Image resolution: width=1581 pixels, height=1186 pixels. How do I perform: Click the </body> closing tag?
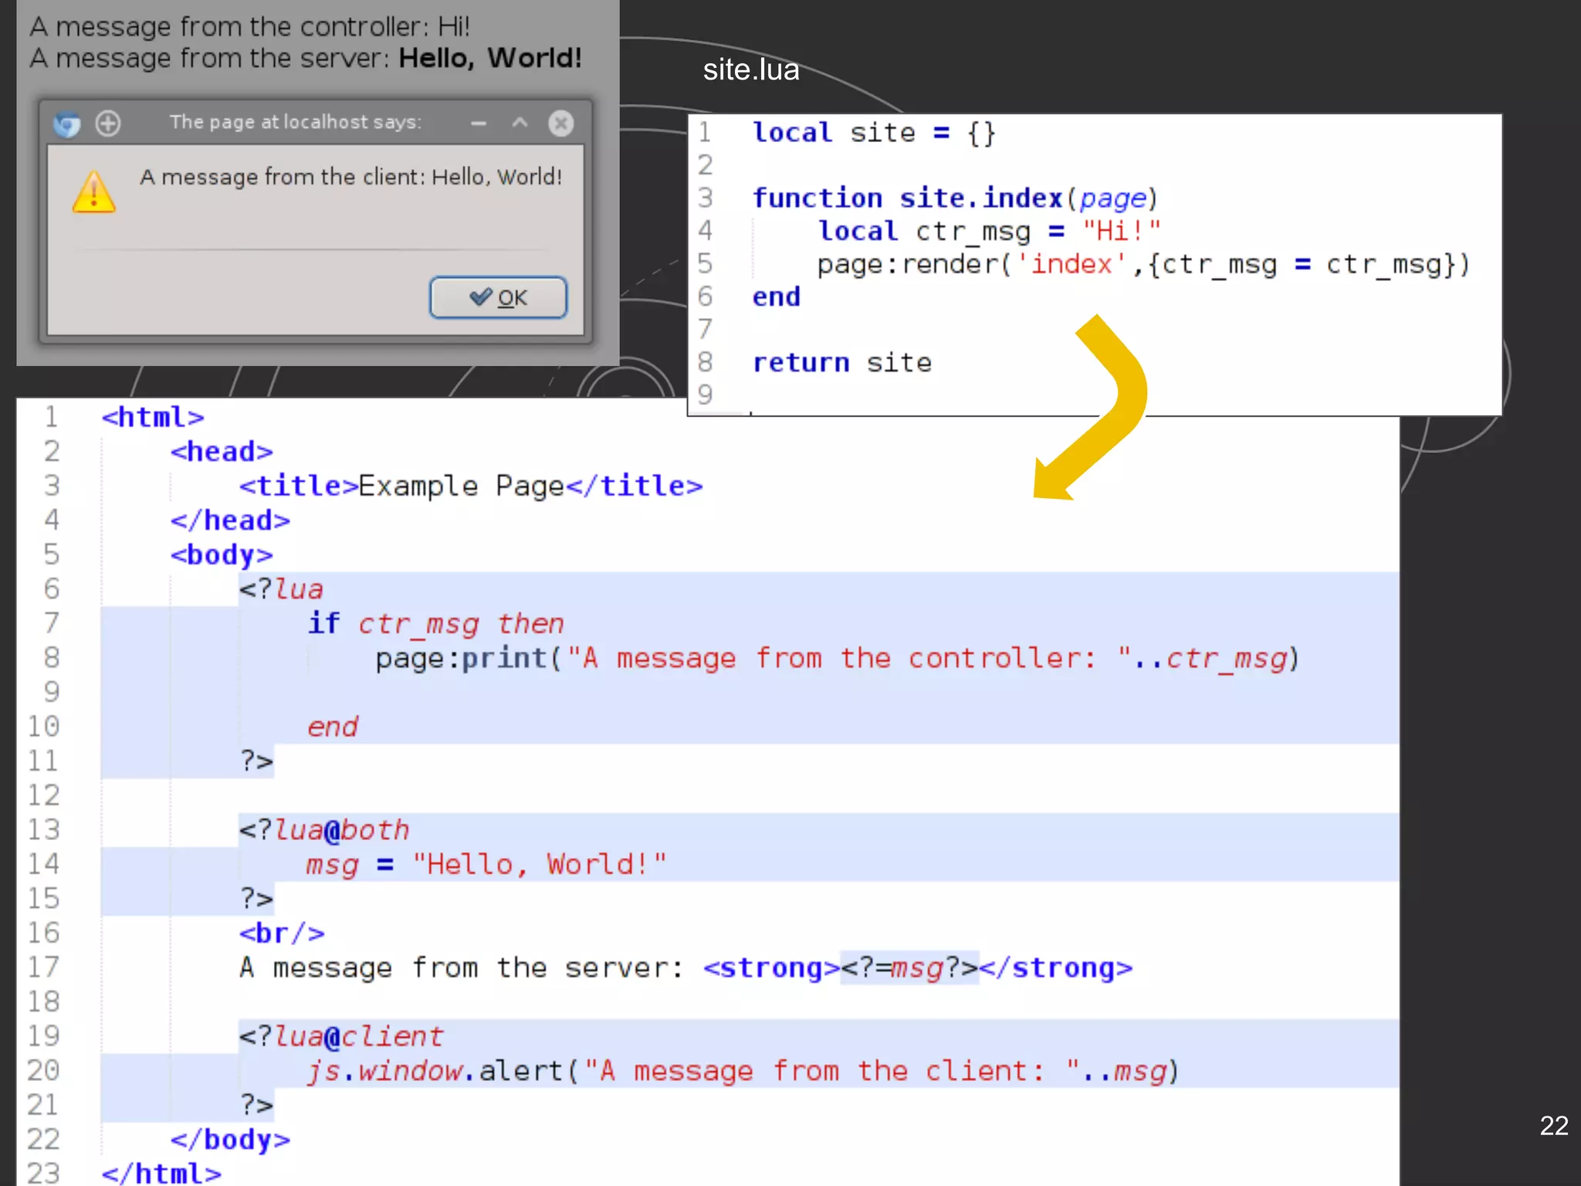tap(230, 1140)
